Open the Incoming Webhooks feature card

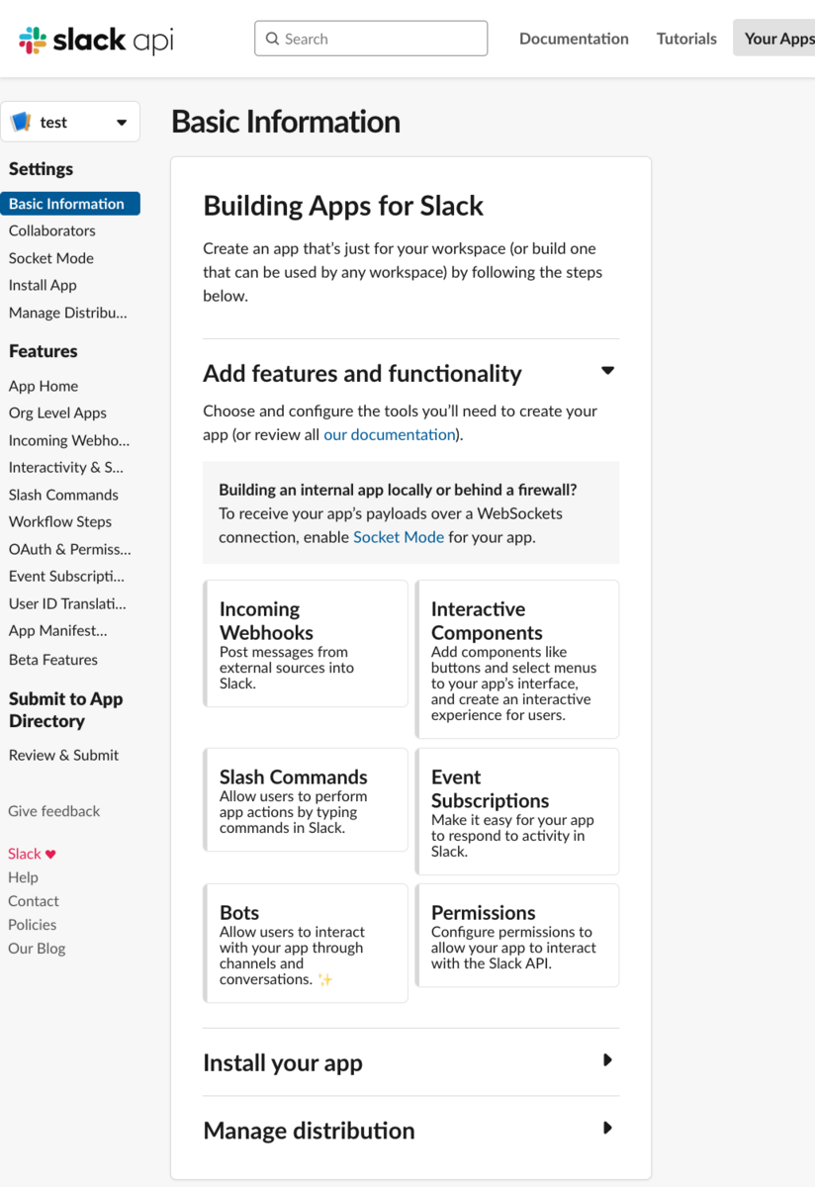coord(306,643)
